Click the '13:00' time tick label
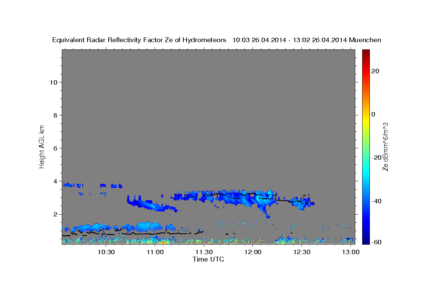 pos(350,252)
